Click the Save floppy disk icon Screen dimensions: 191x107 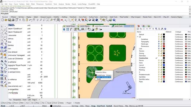pos(10,20)
